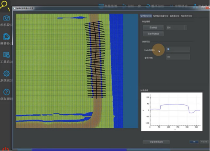The height and width of the screenshot is (151, 210).
Task: Open the camera settings (相机设定) icon
Action: coord(6,18)
